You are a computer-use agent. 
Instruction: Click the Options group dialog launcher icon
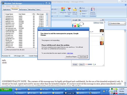(x=77, y=16)
